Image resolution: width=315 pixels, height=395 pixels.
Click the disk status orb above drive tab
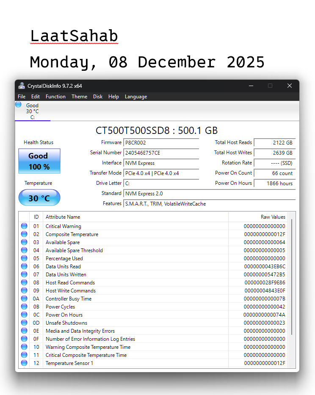(x=19, y=105)
